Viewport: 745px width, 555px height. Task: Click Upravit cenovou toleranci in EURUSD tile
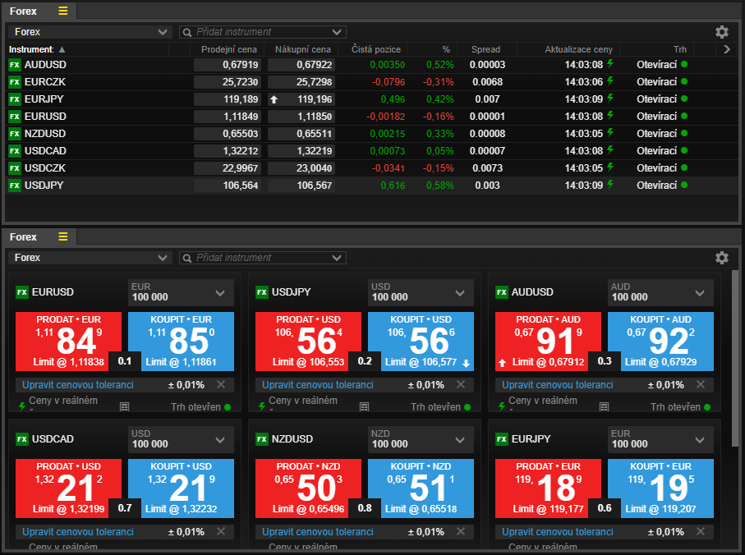coord(78,385)
